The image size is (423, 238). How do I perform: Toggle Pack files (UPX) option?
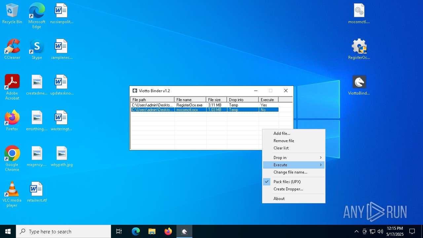(x=294, y=182)
